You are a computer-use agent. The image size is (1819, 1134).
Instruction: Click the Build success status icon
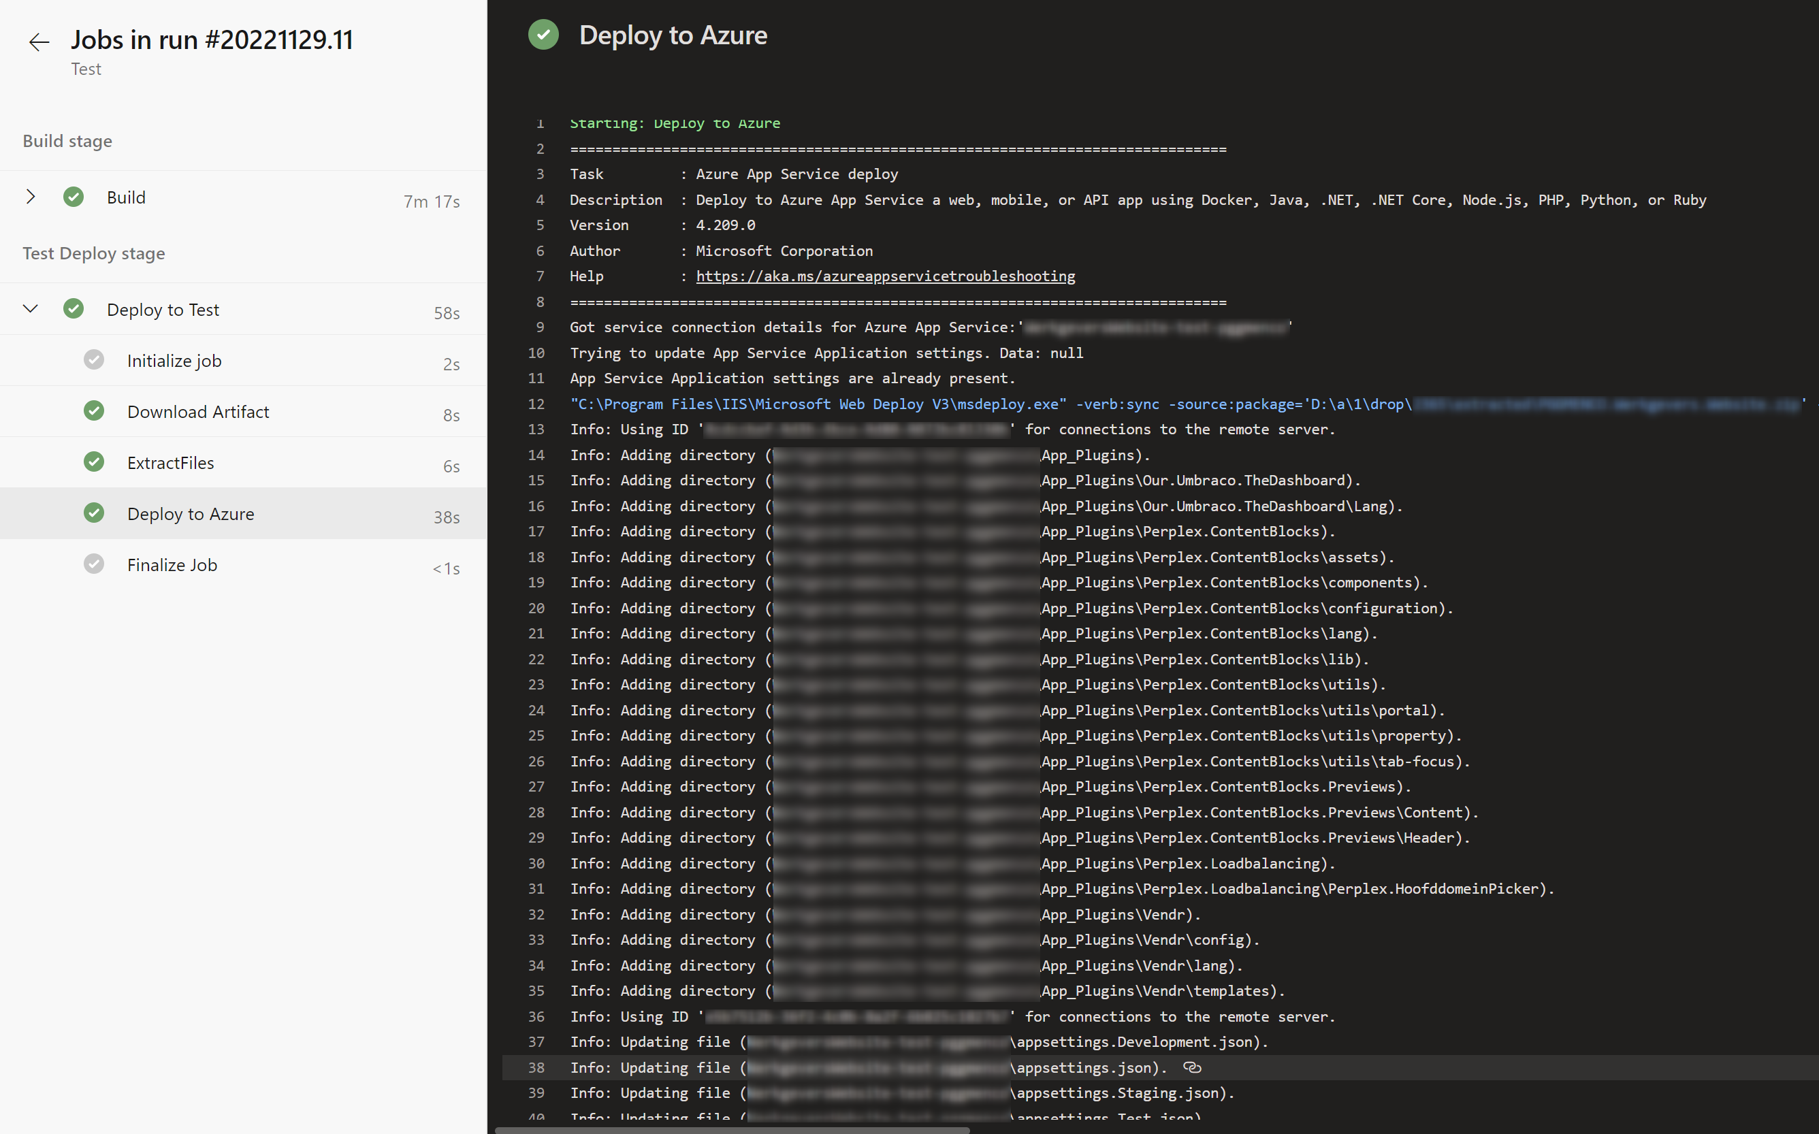(x=74, y=197)
